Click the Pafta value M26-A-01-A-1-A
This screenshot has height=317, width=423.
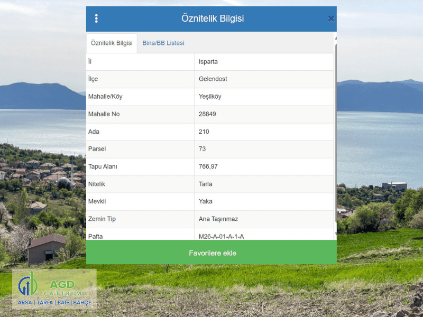pyautogui.click(x=222, y=236)
